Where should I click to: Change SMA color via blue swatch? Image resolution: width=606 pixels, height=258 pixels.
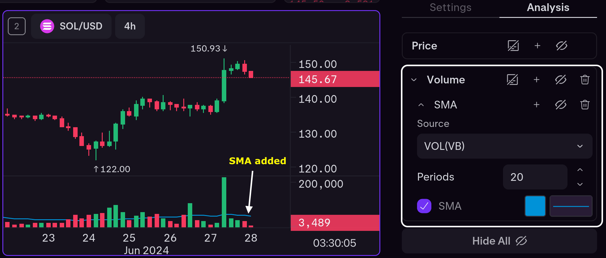point(535,206)
